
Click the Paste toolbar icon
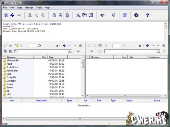coord(43,15)
